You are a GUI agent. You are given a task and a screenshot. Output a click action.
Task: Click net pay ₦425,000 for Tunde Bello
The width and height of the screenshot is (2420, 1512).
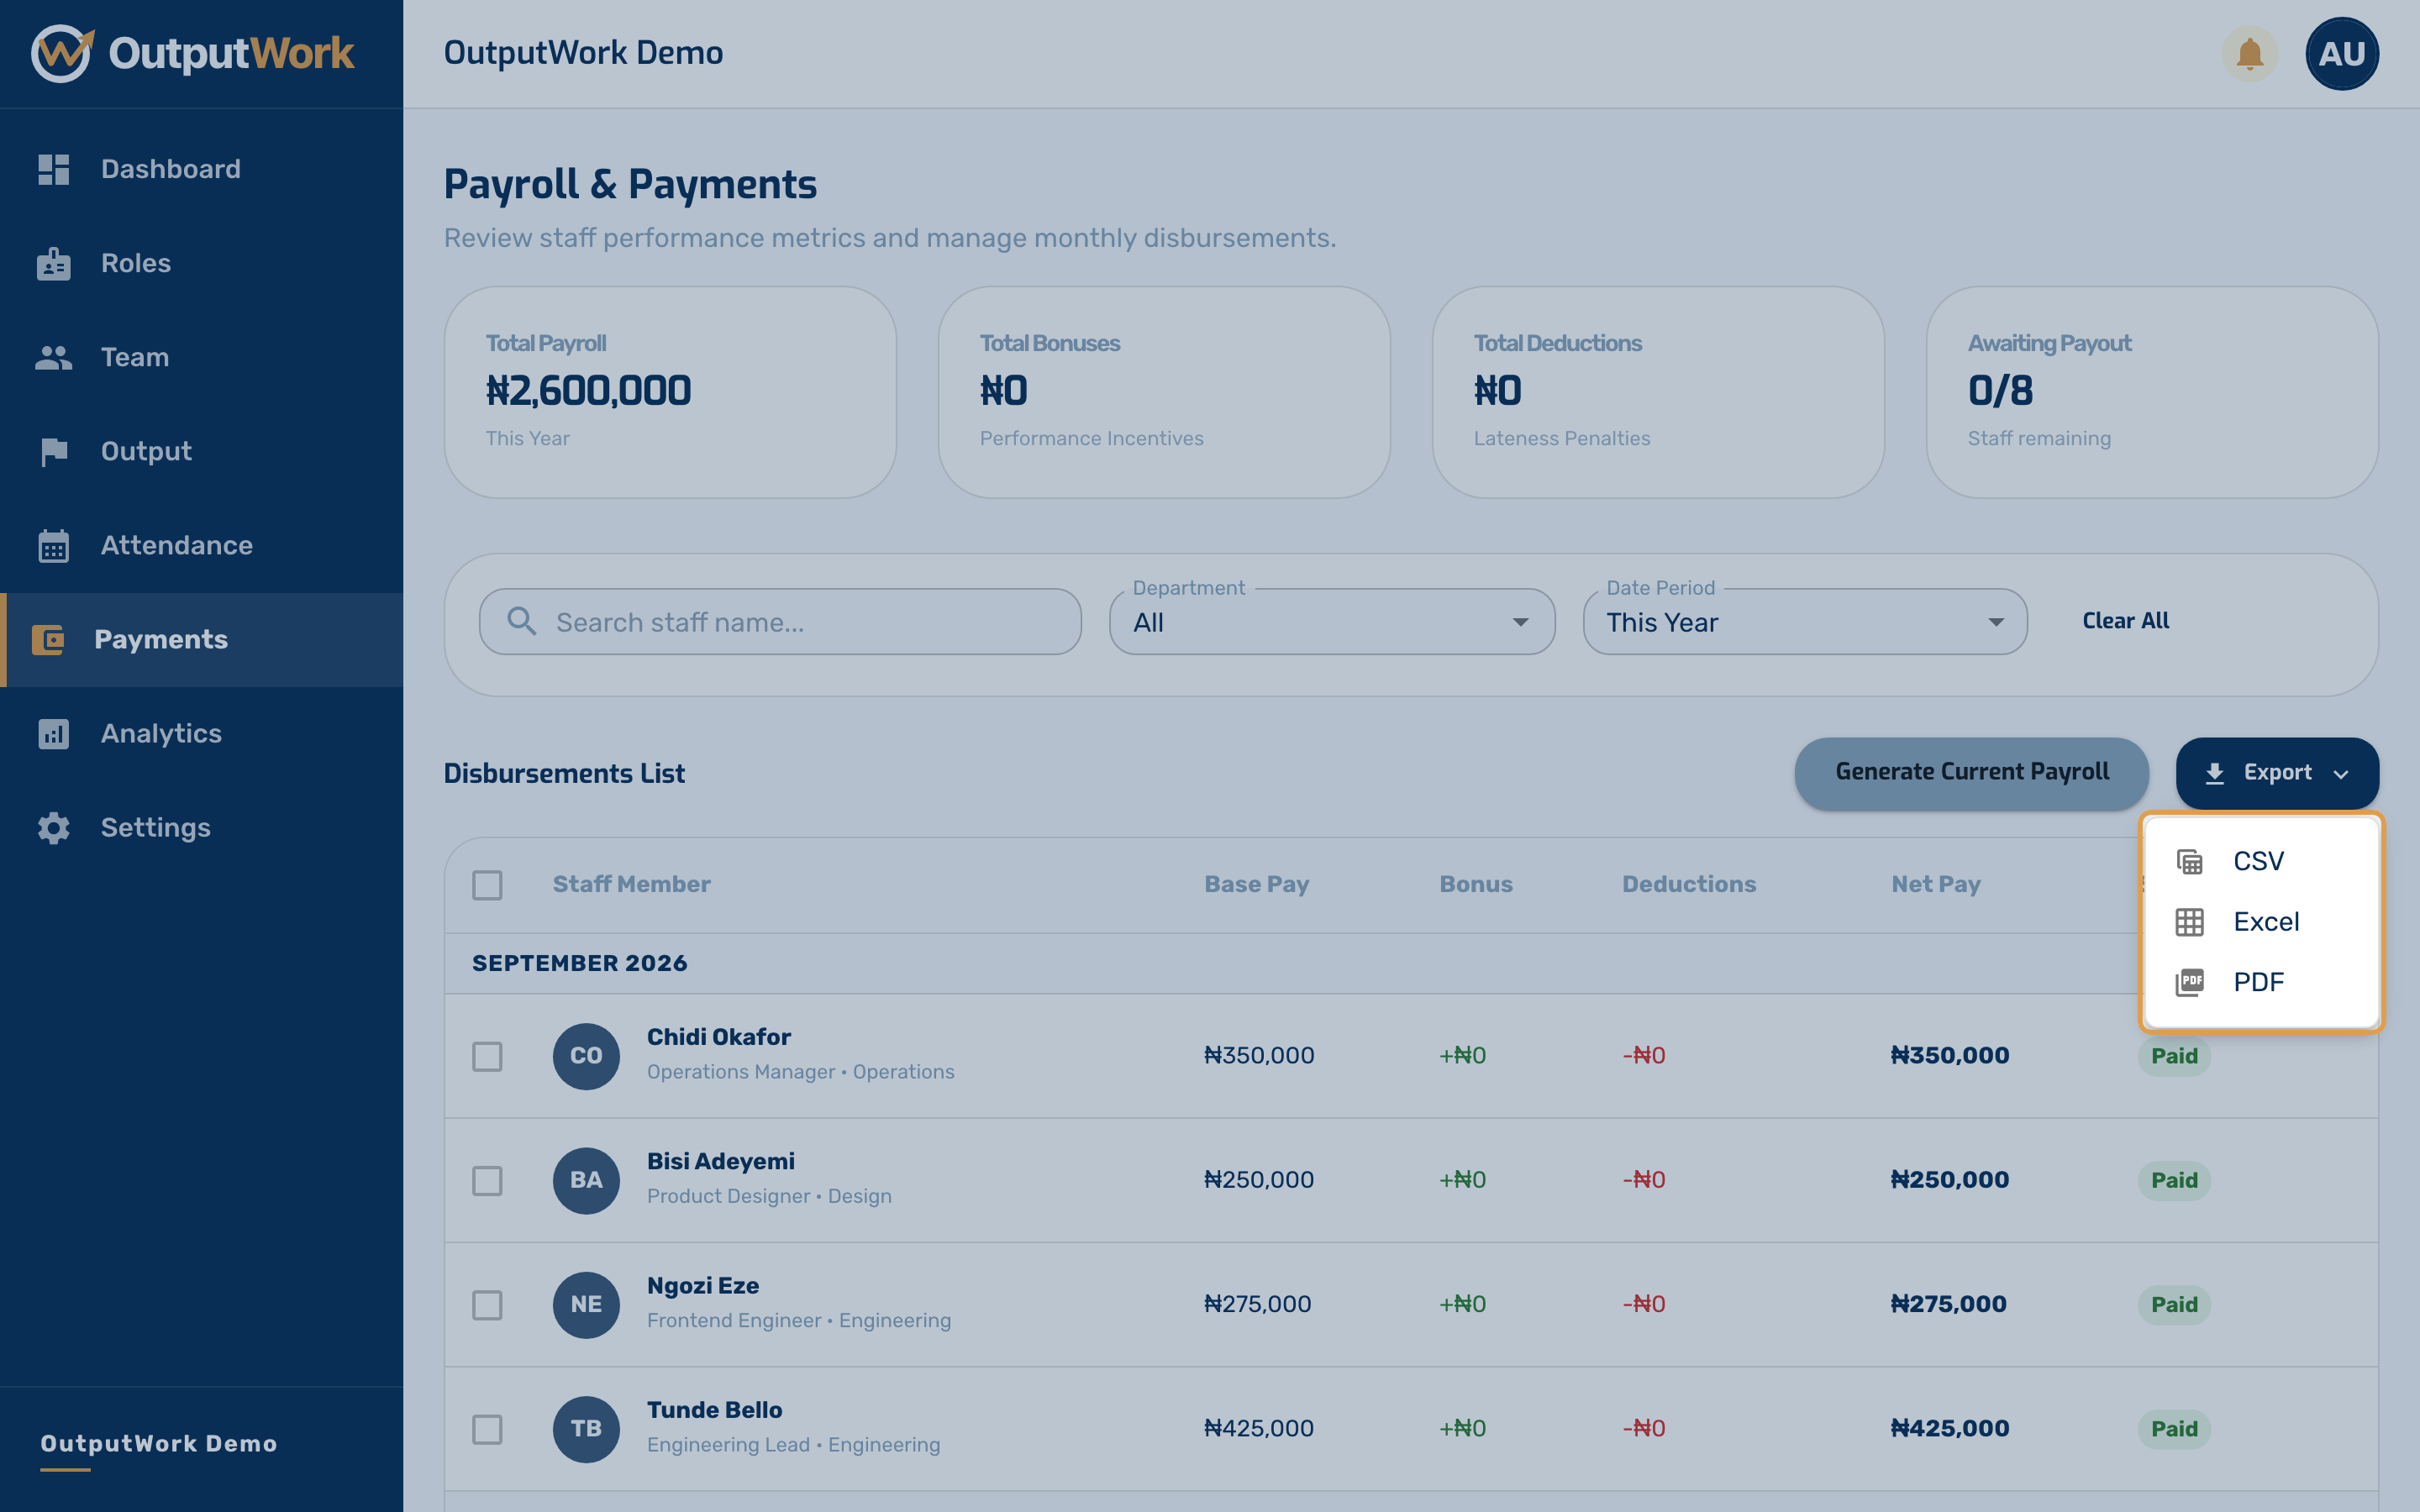point(1949,1429)
